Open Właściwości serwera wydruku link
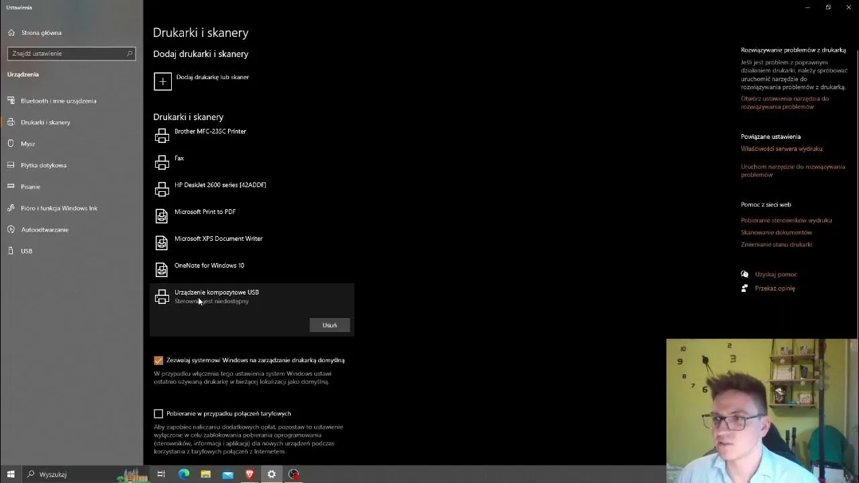 pos(781,148)
